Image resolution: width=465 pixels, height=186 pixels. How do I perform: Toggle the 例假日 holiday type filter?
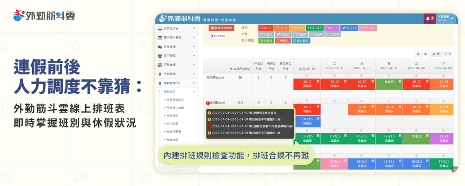[x=283, y=40]
